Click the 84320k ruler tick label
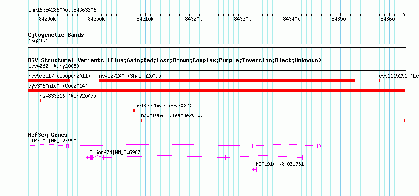419x196 pixels. [194, 19]
